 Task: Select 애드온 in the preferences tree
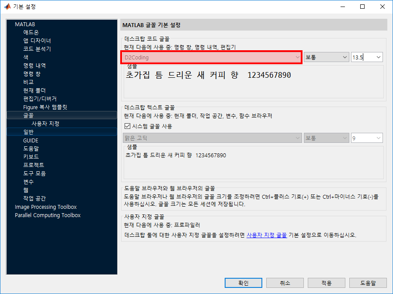tap(31, 32)
